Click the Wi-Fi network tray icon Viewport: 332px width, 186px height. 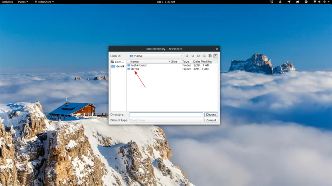click(315, 2)
